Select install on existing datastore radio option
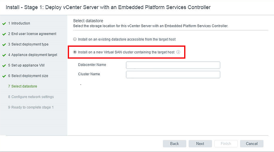The width and height of the screenshot is (274, 152). point(75,39)
